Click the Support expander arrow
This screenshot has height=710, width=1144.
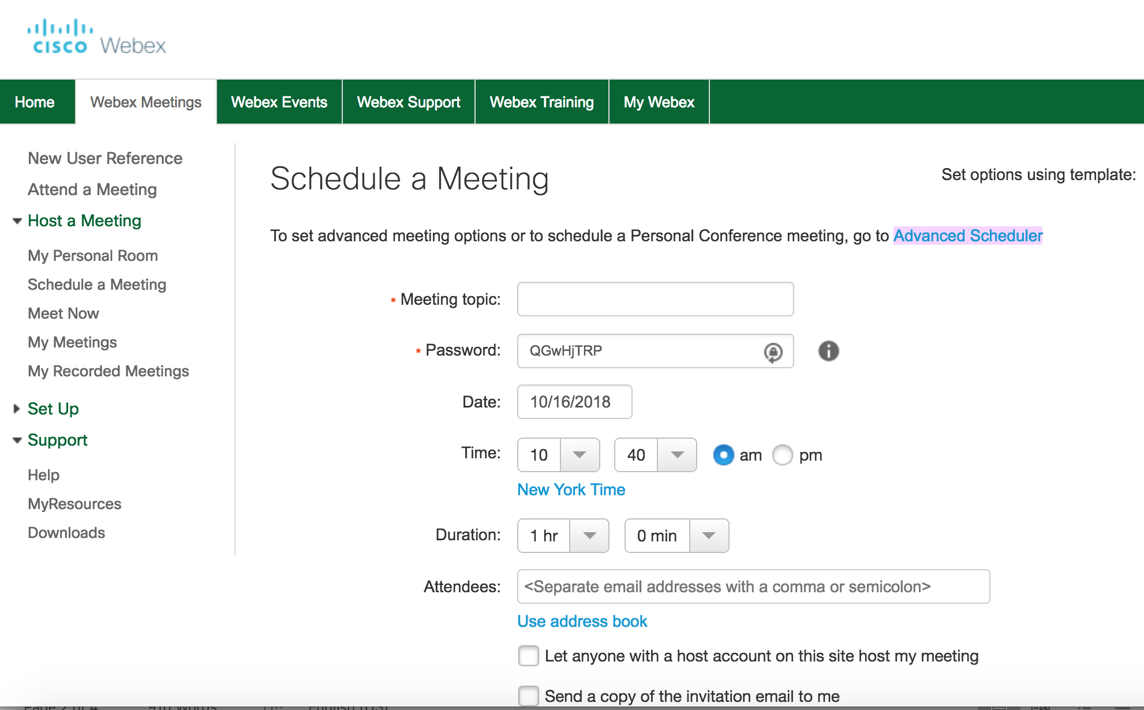click(x=16, y=440)
